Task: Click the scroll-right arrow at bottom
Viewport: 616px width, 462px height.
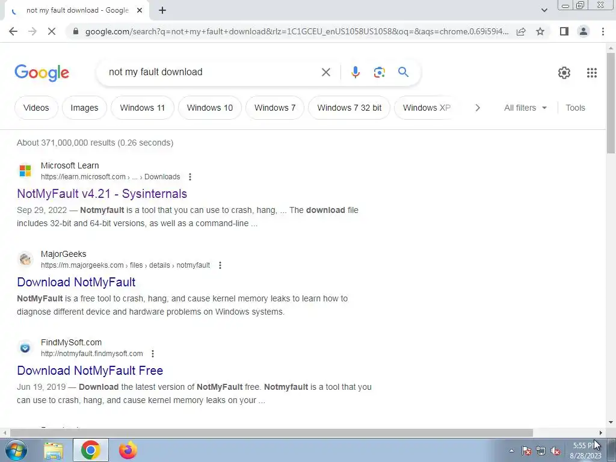Action: [x=601, y=433]
